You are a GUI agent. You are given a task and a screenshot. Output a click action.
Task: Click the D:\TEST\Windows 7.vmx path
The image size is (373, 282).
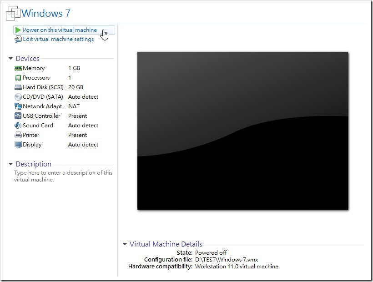point(227,259)
